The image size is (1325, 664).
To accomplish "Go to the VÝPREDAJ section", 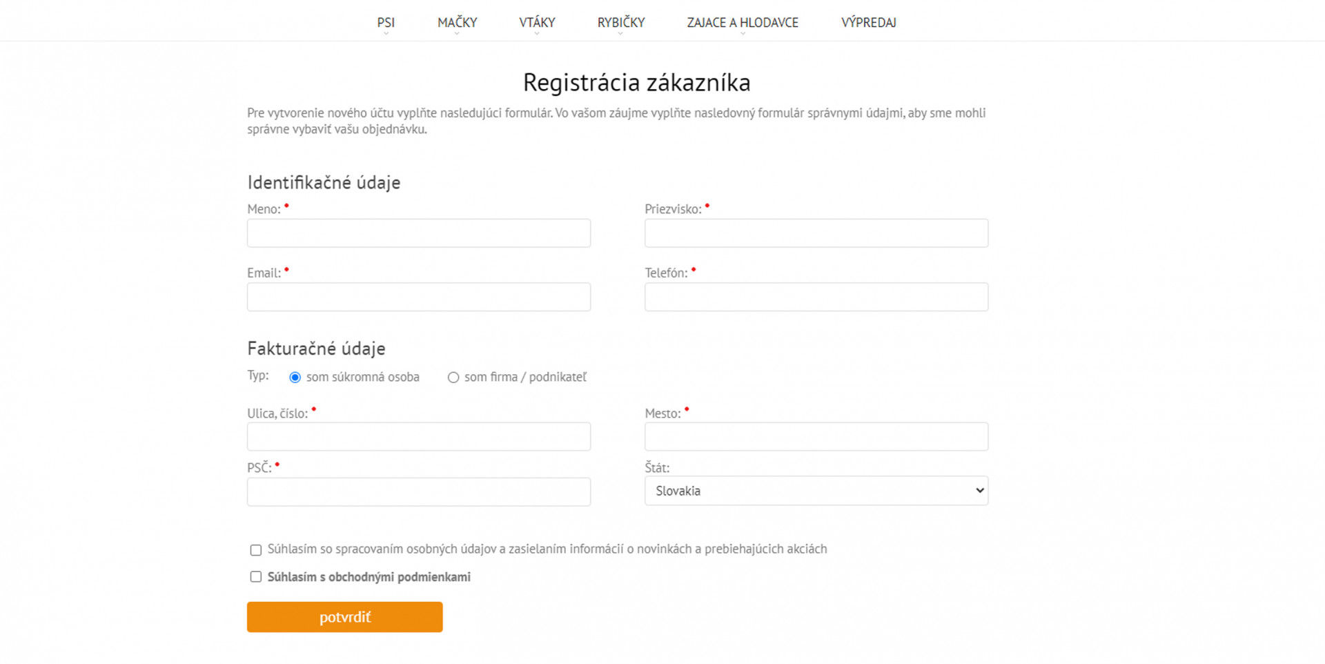I will (868, 23).
